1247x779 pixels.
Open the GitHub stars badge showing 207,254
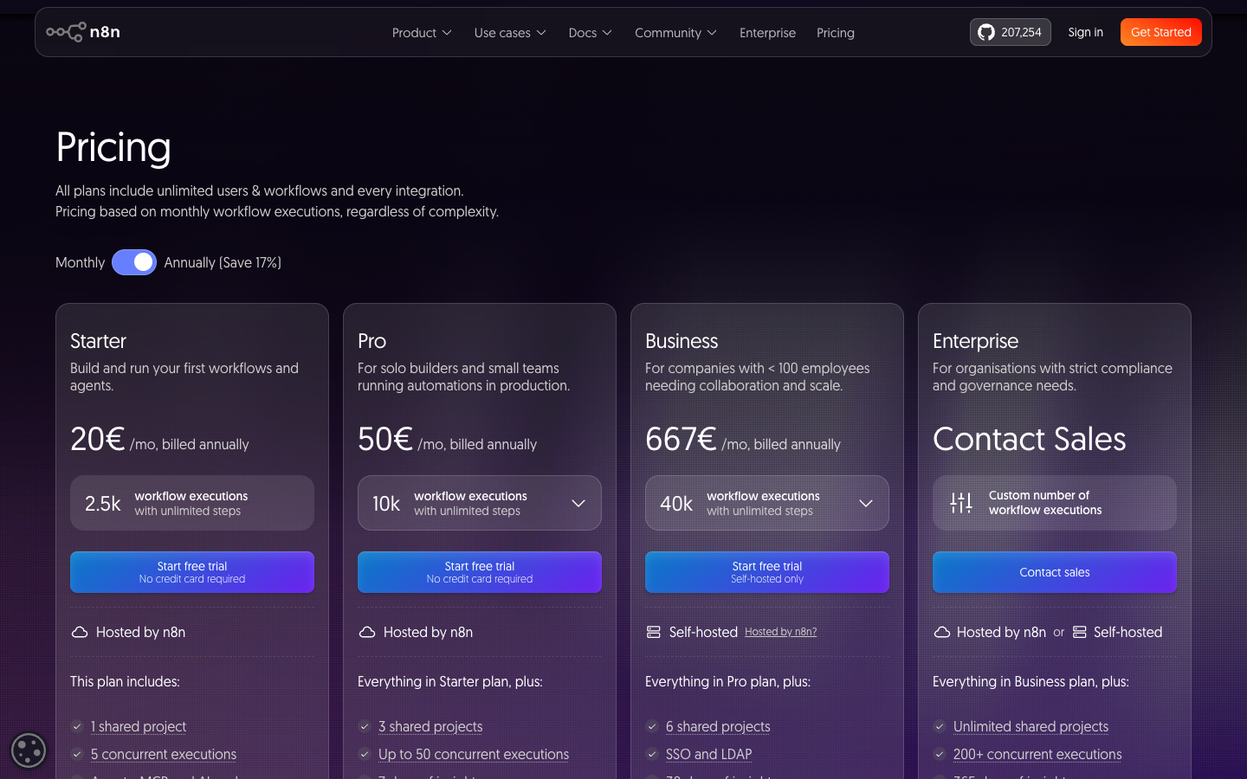pos(1010,32)
